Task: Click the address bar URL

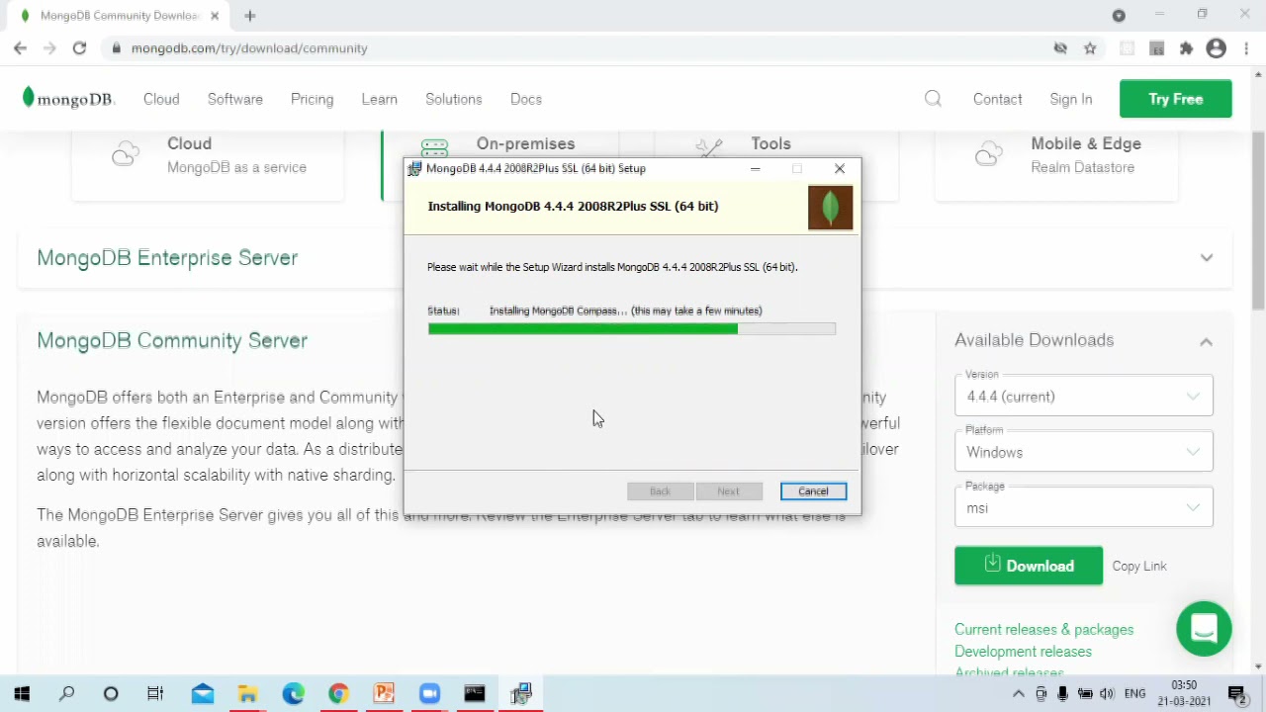Action: click(249, 48)
